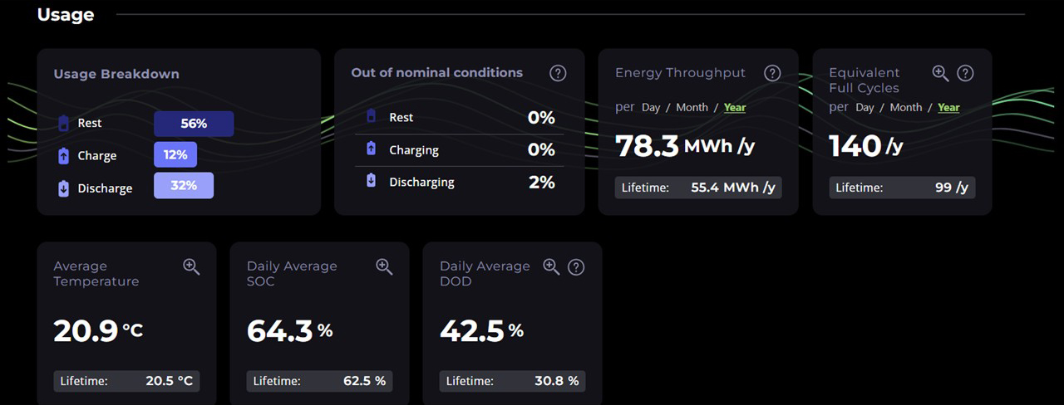
Task: Zoom into Daily Average SOC chart
Action: tap(384, 266)
